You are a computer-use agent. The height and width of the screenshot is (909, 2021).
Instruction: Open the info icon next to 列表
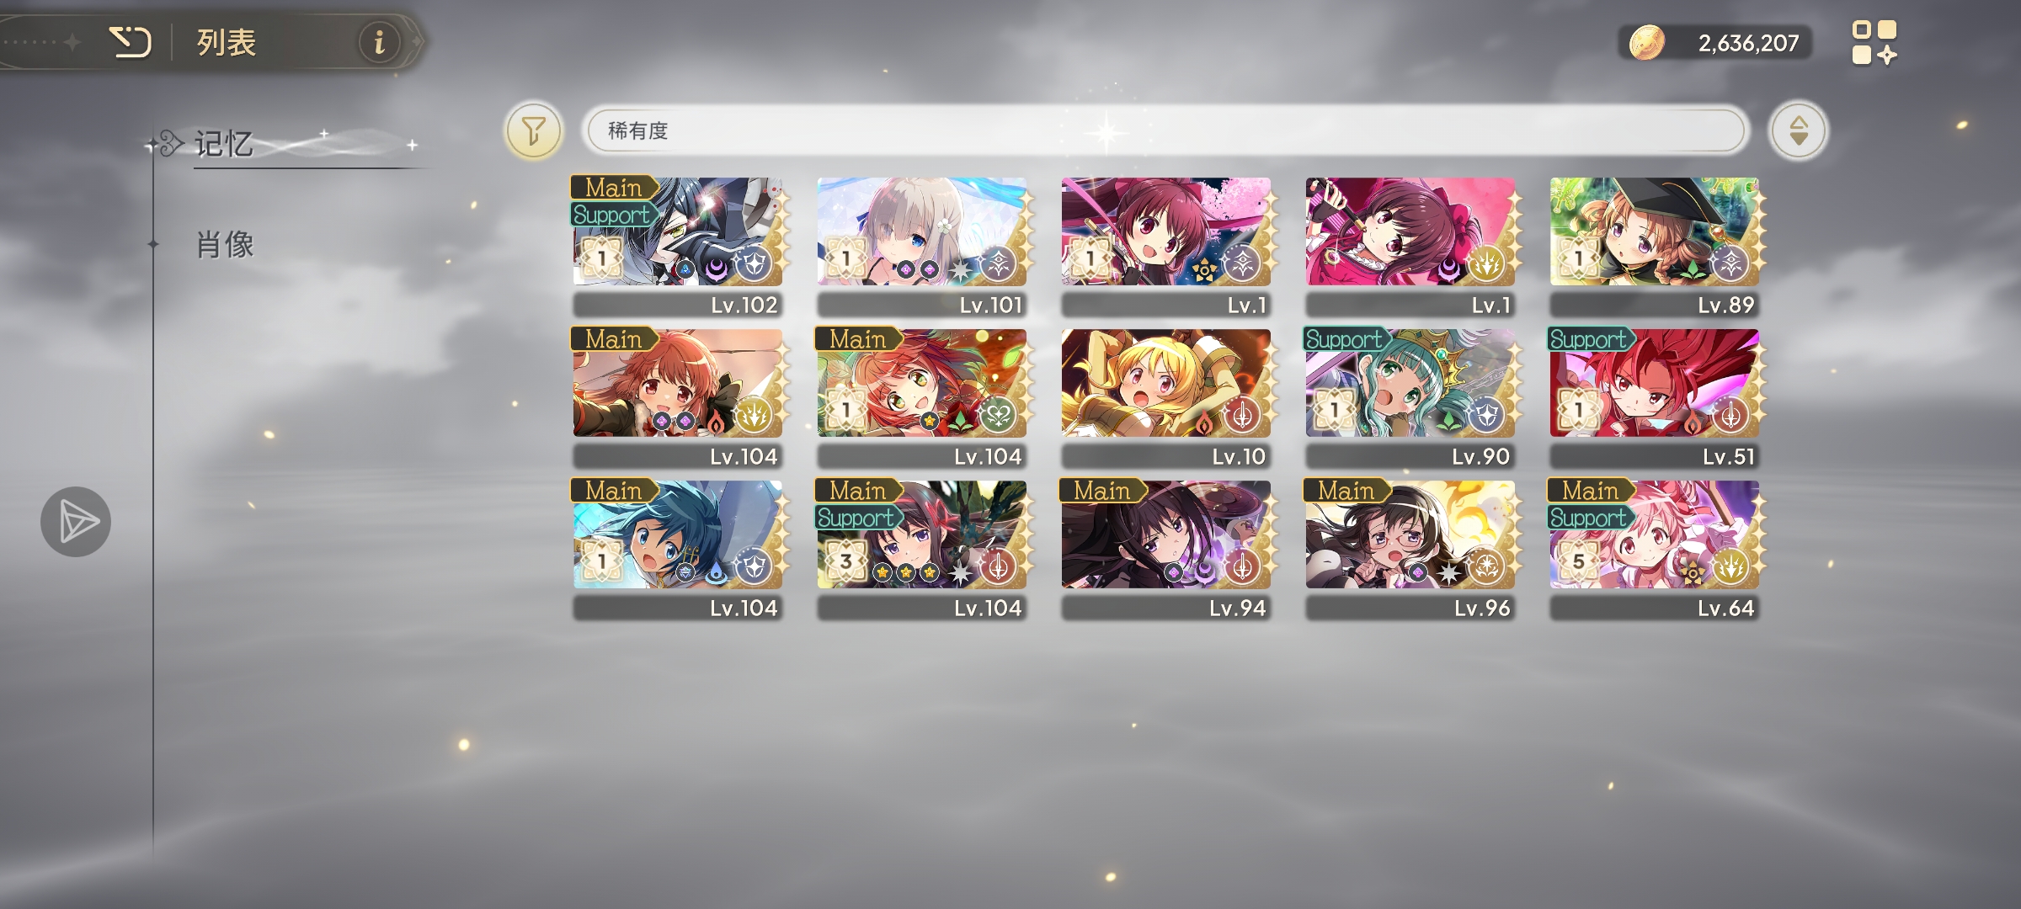coord(379,41)
